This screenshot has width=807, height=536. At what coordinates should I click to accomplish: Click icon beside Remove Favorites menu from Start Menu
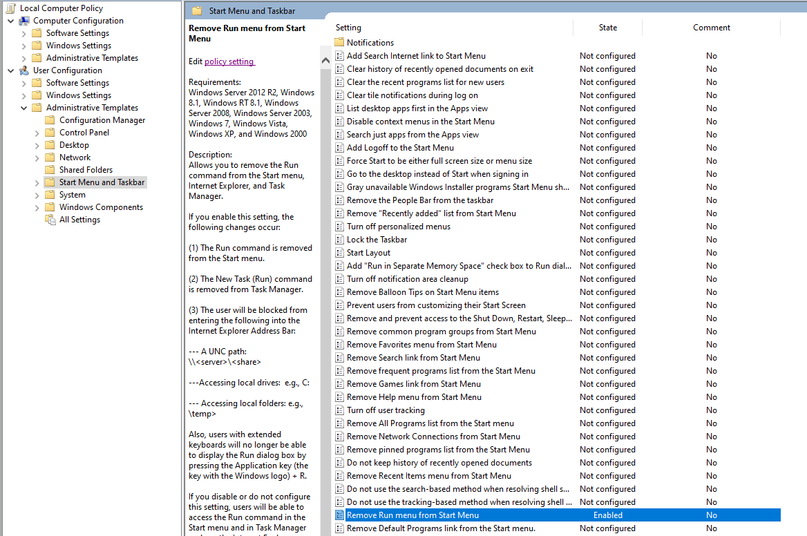(x=339, y=345)
